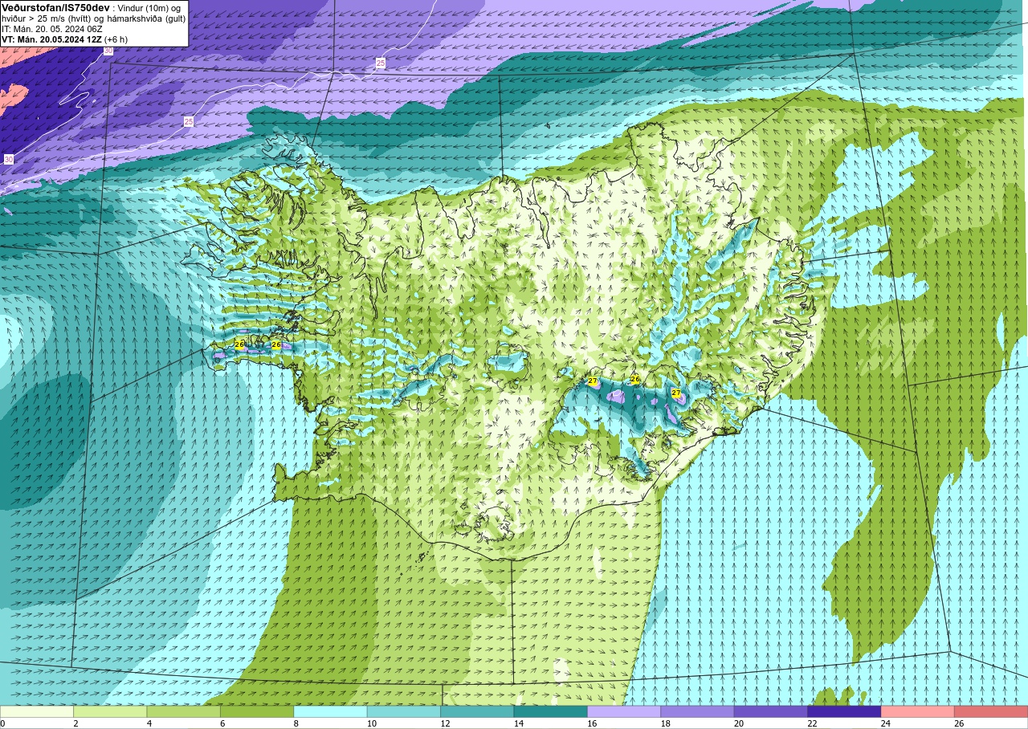This screenshot has height=729, width=1028.
Task: Click the "IT: Mán. 20. 05. 2024 06Z" line
Action: (x=52, y=28)
